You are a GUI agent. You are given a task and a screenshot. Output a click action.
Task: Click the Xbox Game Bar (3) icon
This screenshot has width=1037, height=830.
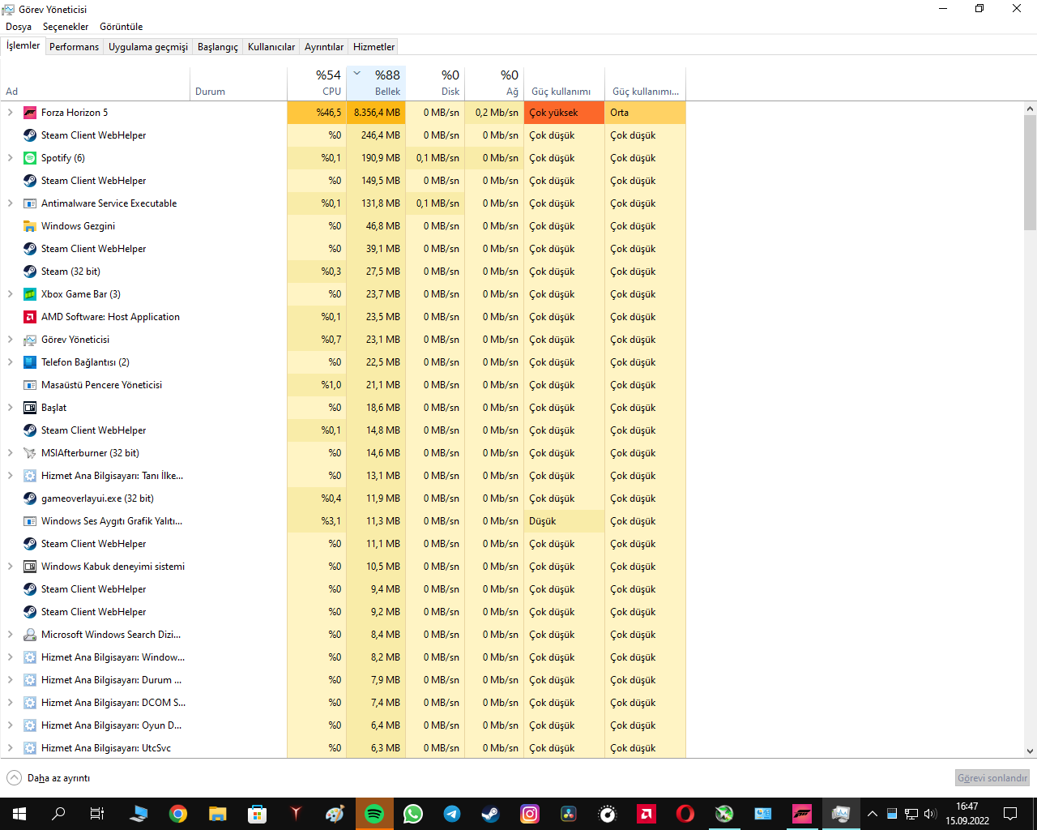point(30,294)
